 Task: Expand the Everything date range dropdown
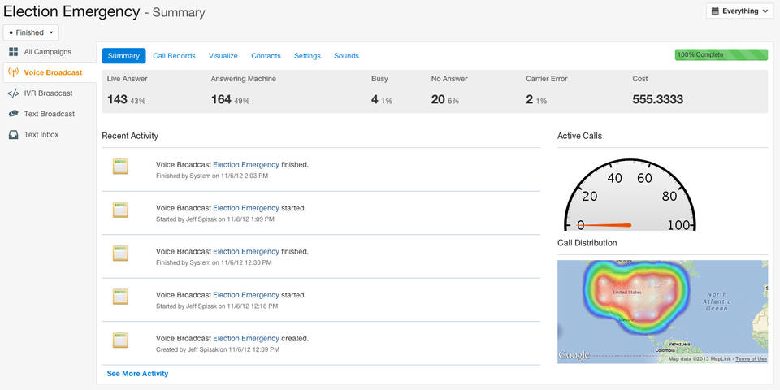tap(740, 11)
